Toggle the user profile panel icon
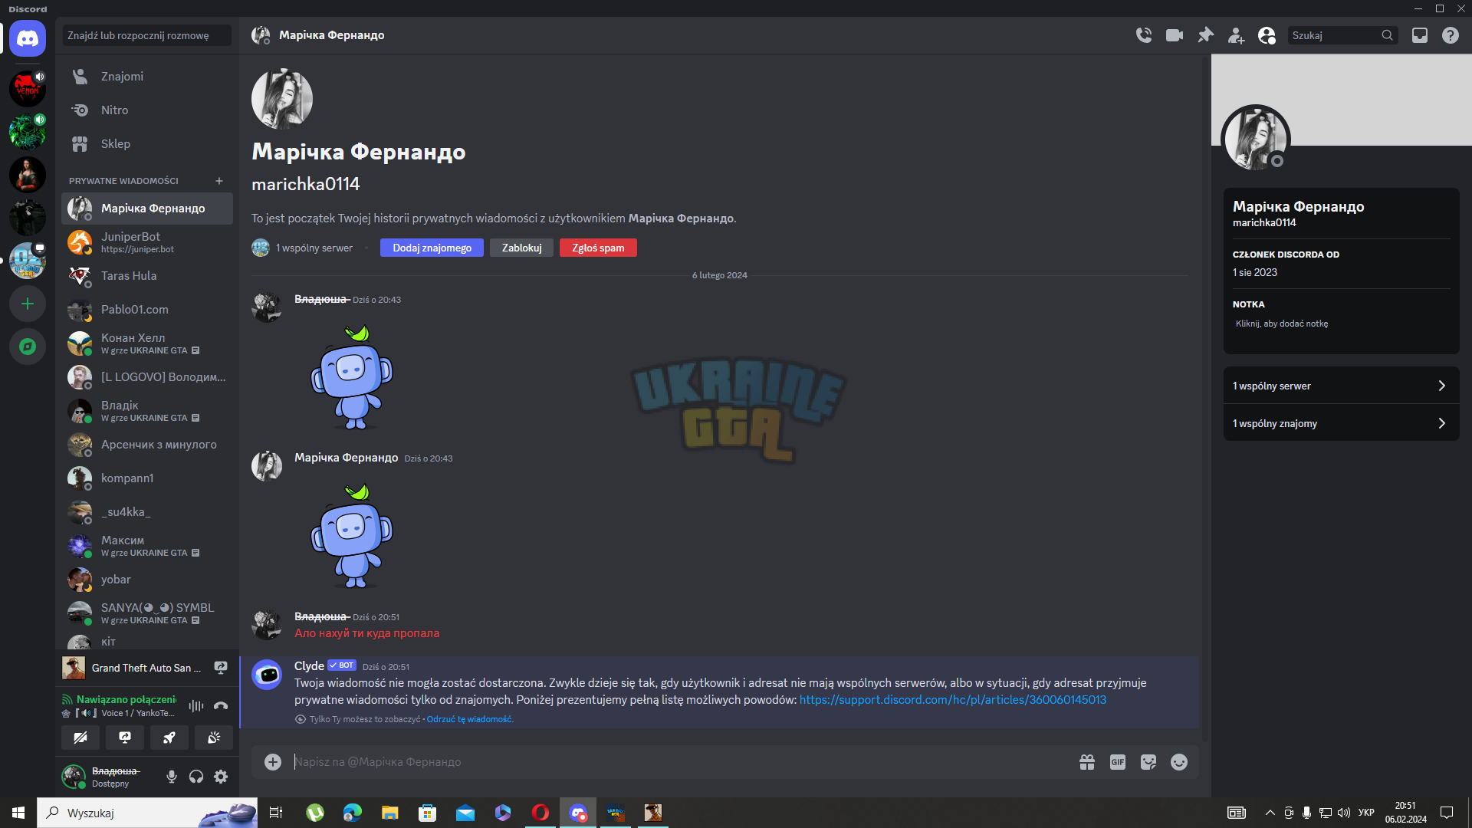1472x828 pixels. coord(1267,35)
